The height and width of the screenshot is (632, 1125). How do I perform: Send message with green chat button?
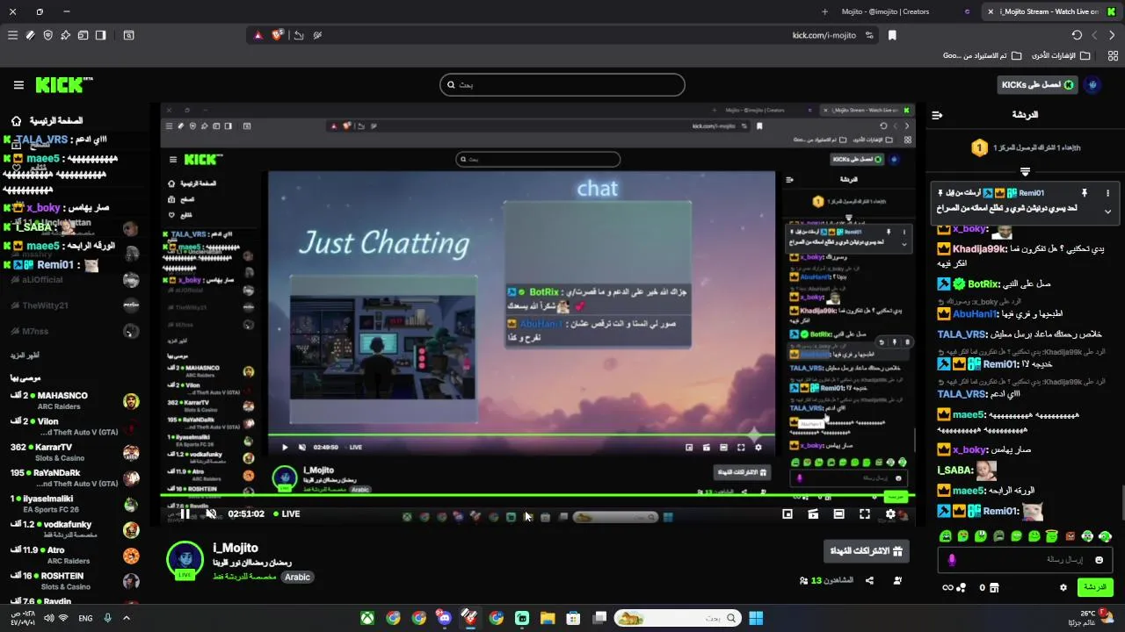click(1095, 587)
